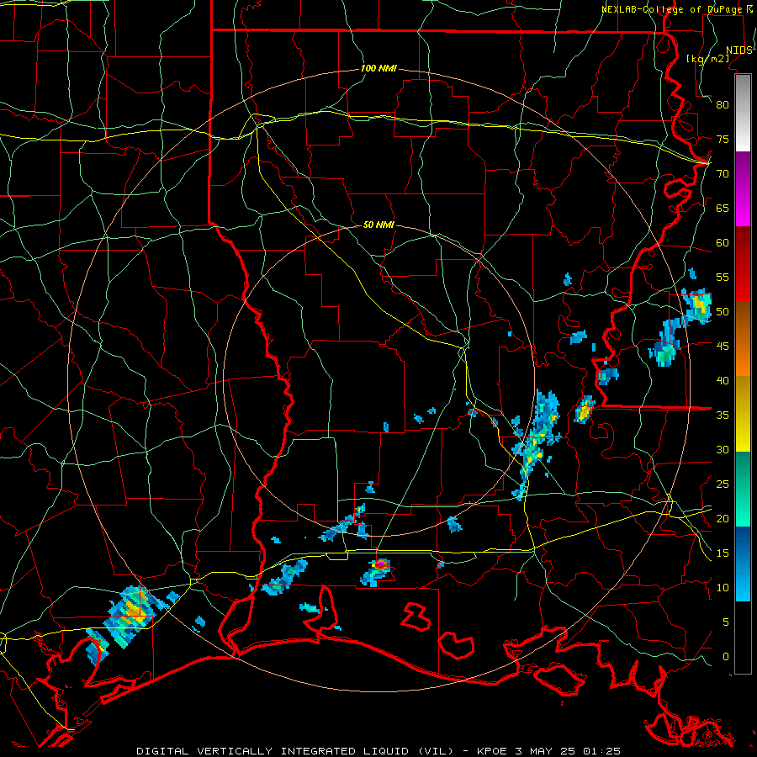Click the 35 value on the color scale
757x757 pixels.
click(723, 416)
